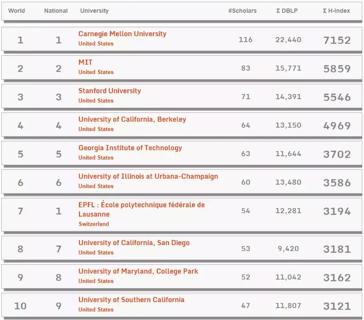The width and height of the screenshot is (364, 320).
Task: Open University of California, San Diego link
Action: [x=133, y=243]
